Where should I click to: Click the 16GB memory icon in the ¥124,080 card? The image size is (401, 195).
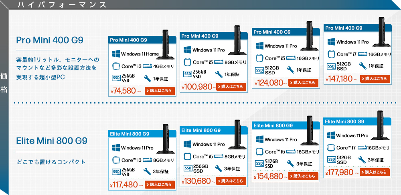(291, 58)
